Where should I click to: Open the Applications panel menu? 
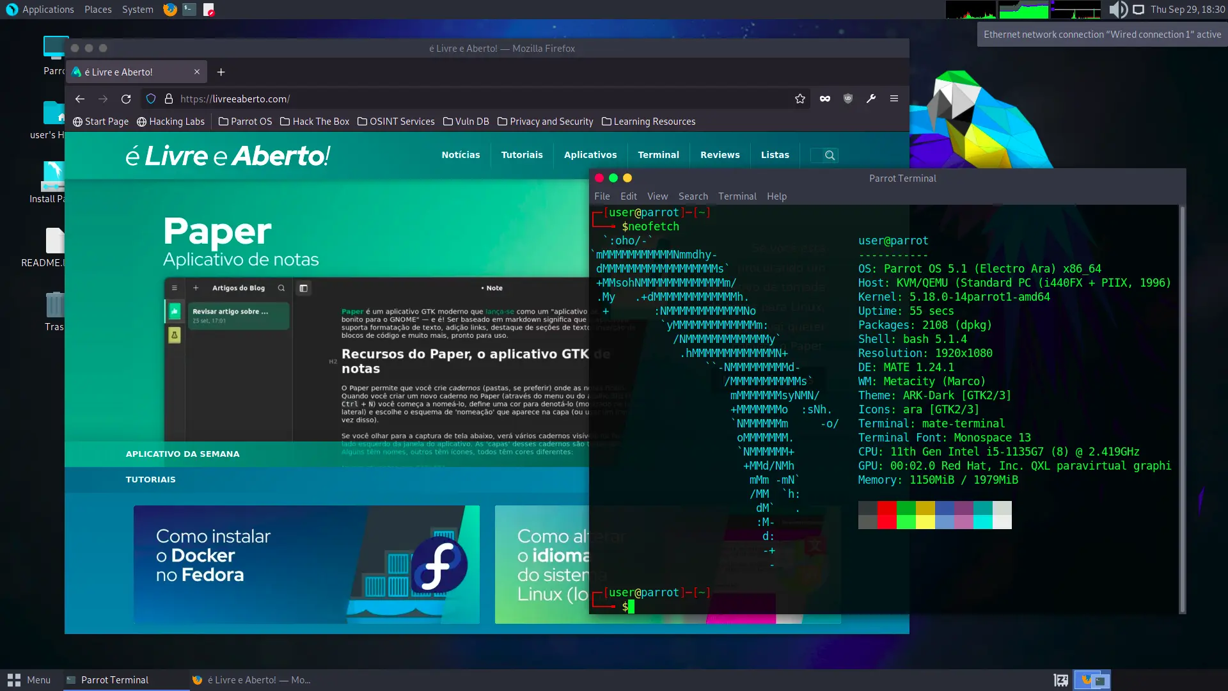pos(40,10)
